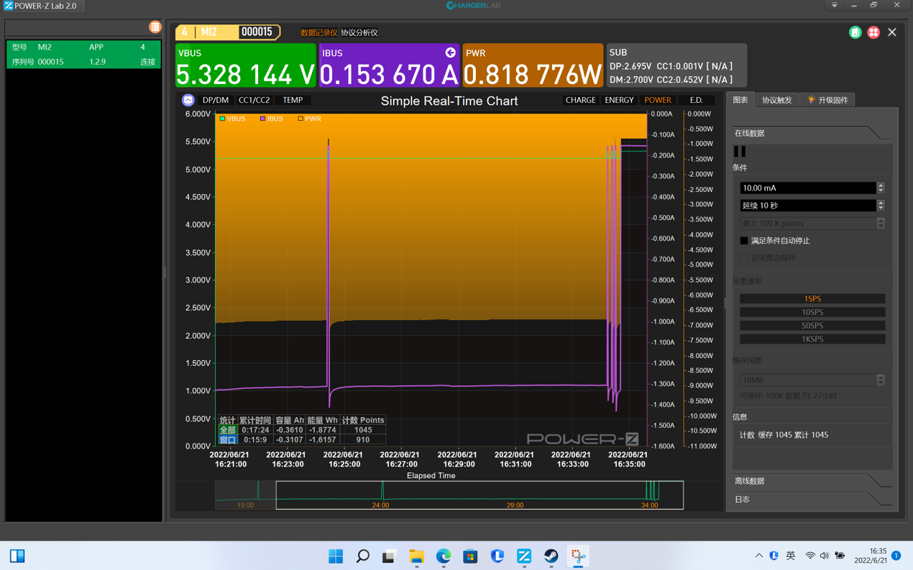The height and width of the screenshot is (570, 913).
Task: Click the taskbar clock 16:35
Action: click(x=871, y=556)
